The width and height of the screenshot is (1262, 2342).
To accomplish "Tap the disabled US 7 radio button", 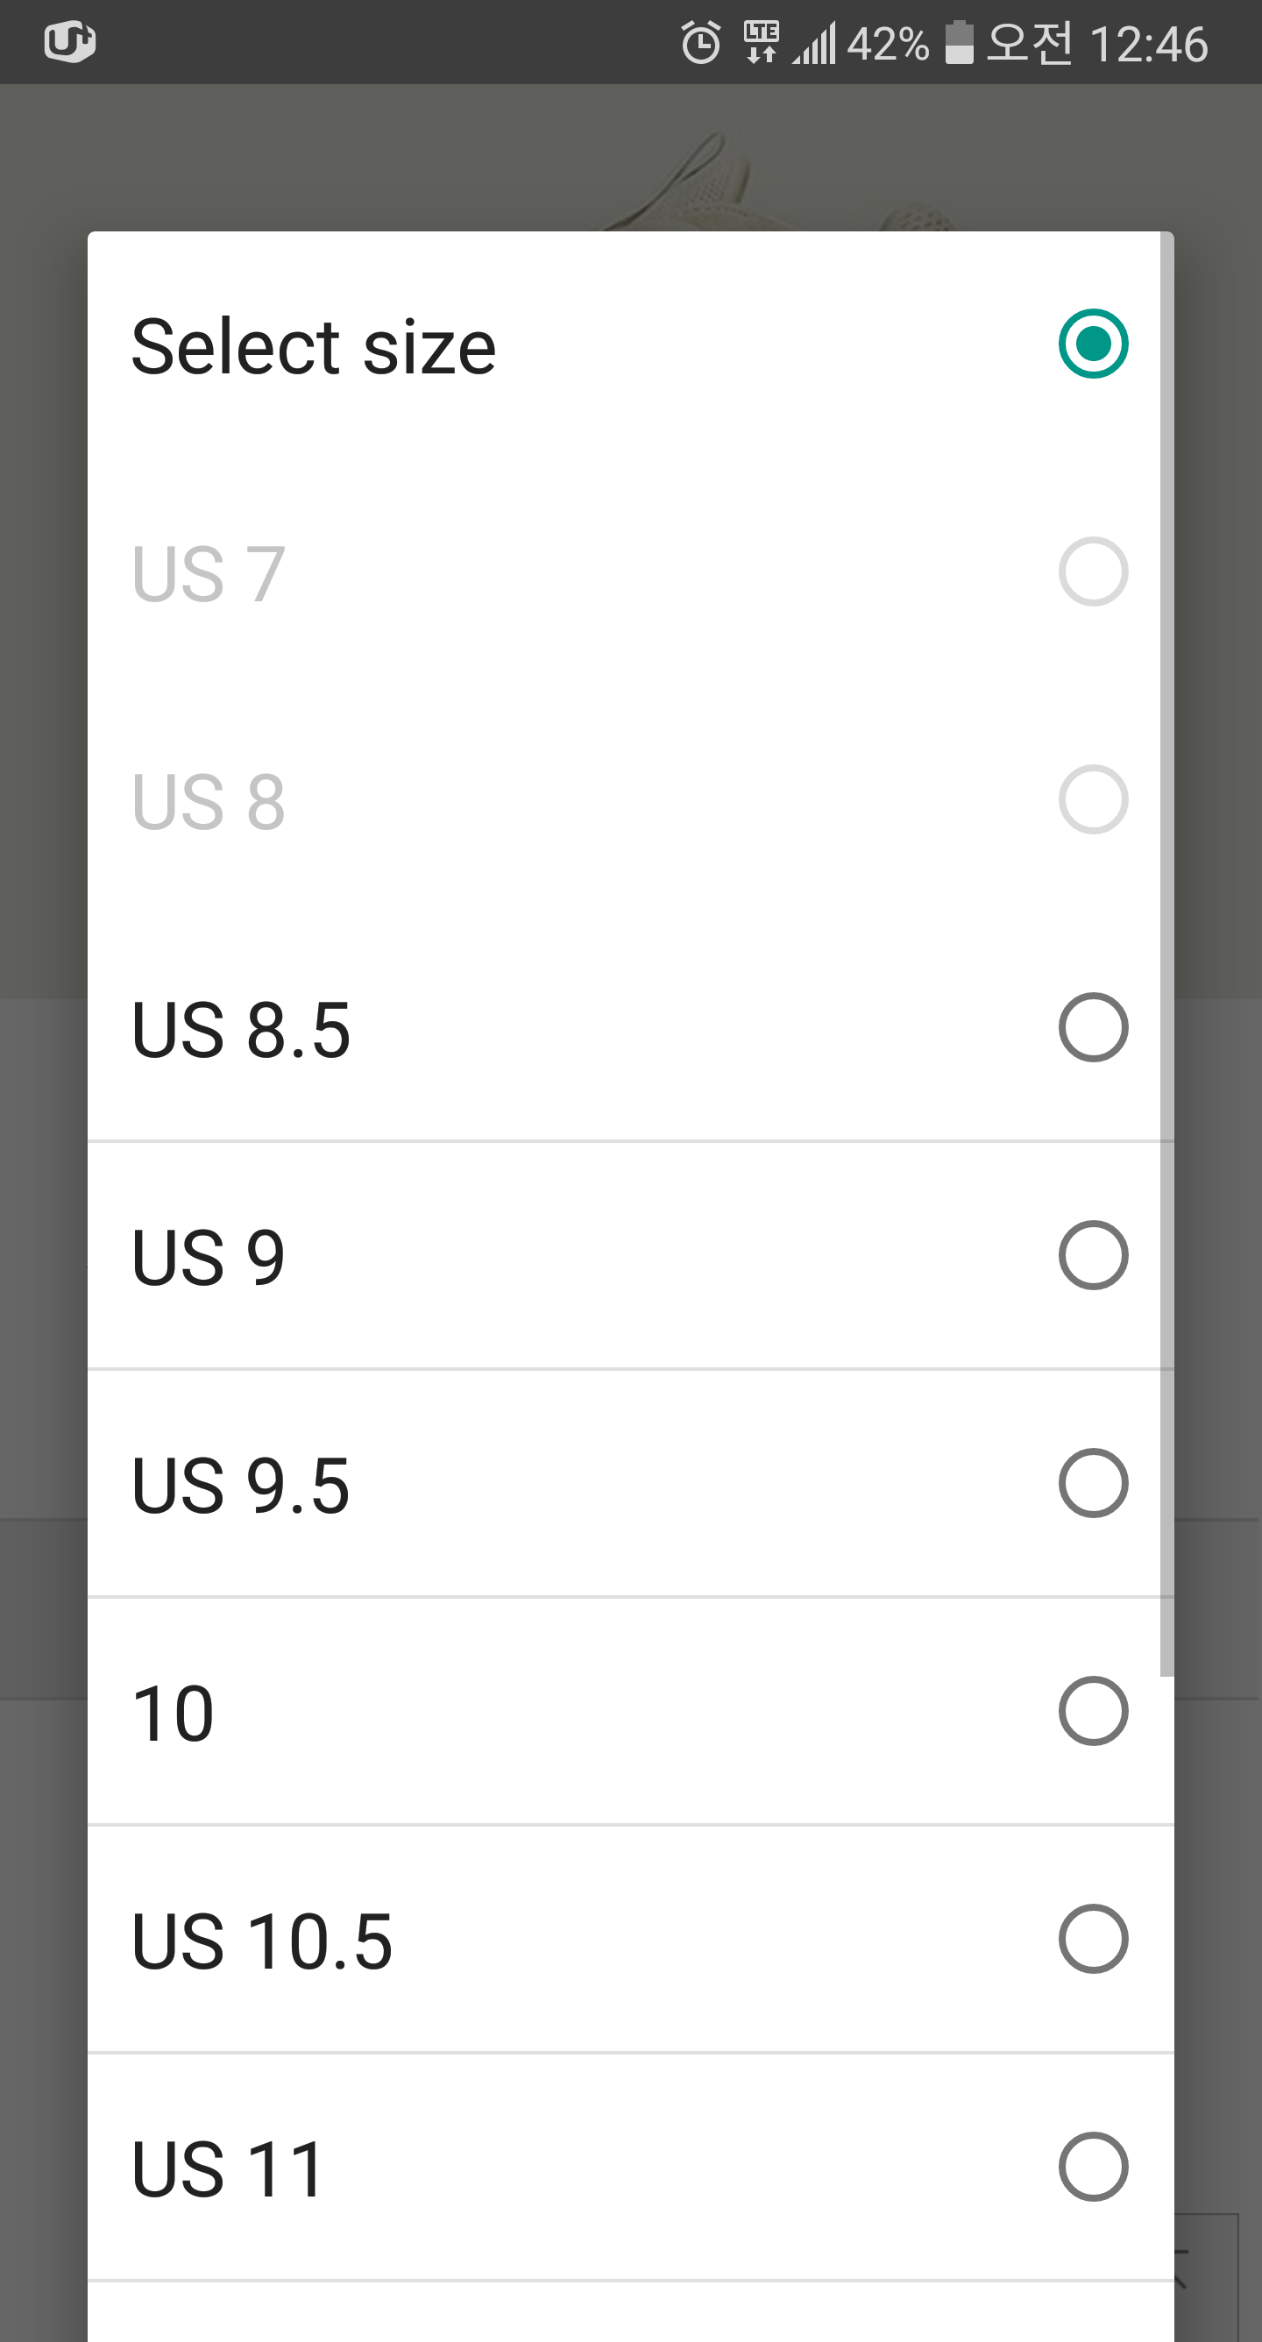I will [1093, 571].
